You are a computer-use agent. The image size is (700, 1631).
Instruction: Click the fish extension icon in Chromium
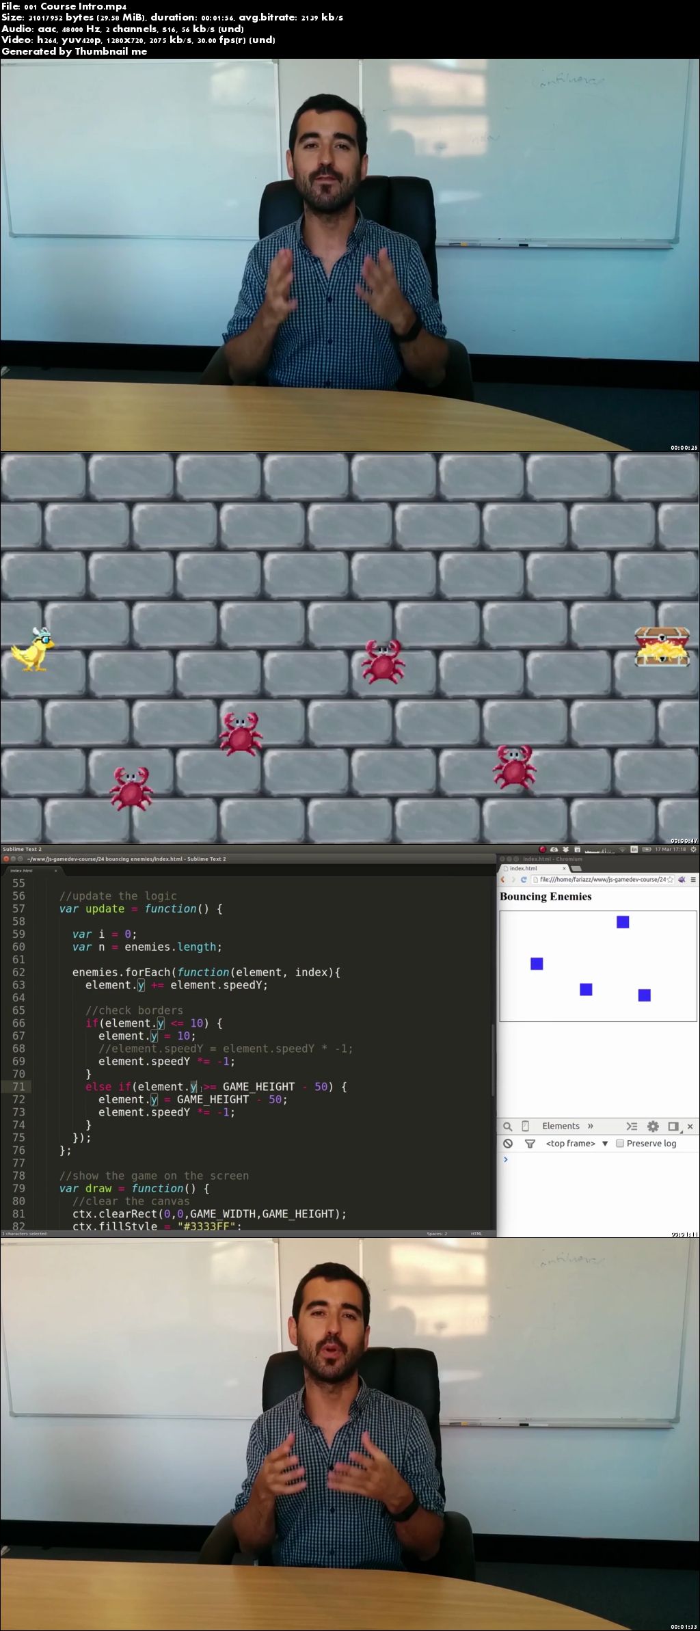point(682,880)
